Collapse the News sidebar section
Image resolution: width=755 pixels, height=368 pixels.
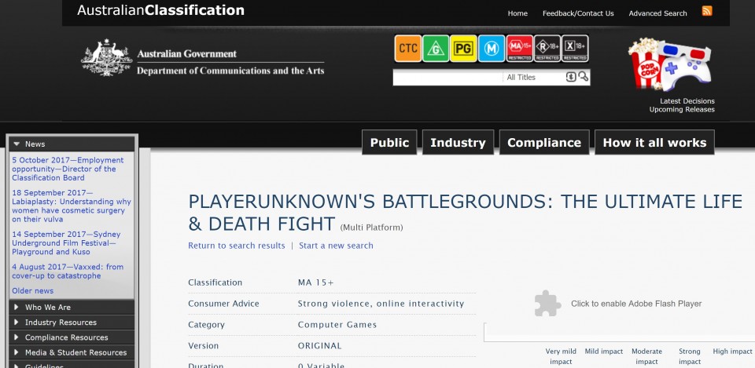click(72, 144)
